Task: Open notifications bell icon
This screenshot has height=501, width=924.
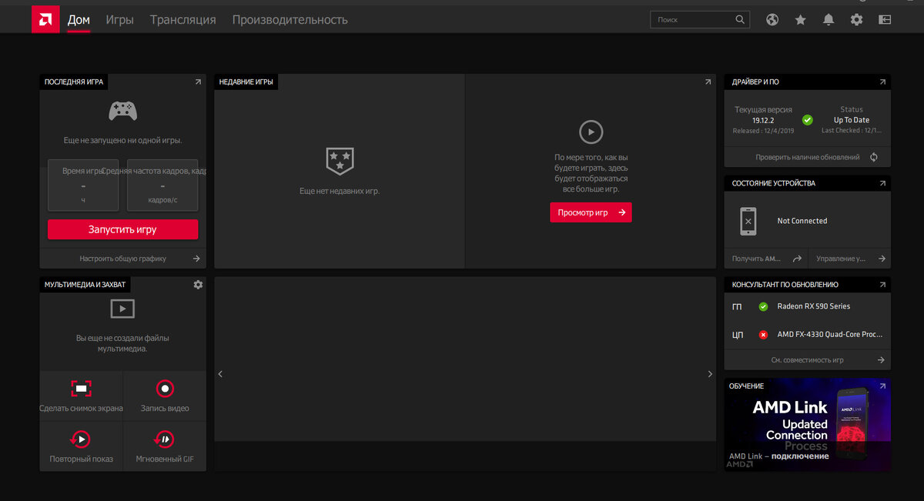Action: click(x=829, y=20)
